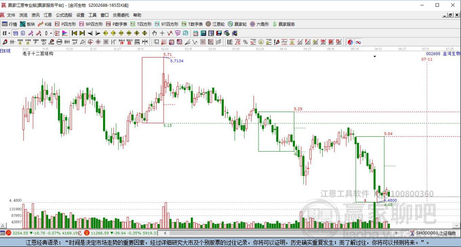
Task: Click the red floppy save icon
Action: (x=219, y=33)
